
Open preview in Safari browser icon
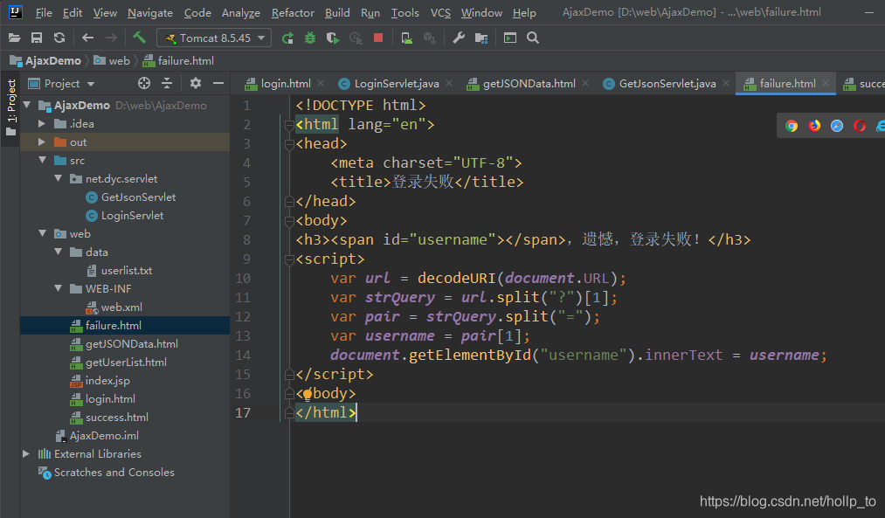(x=836, y=125)
